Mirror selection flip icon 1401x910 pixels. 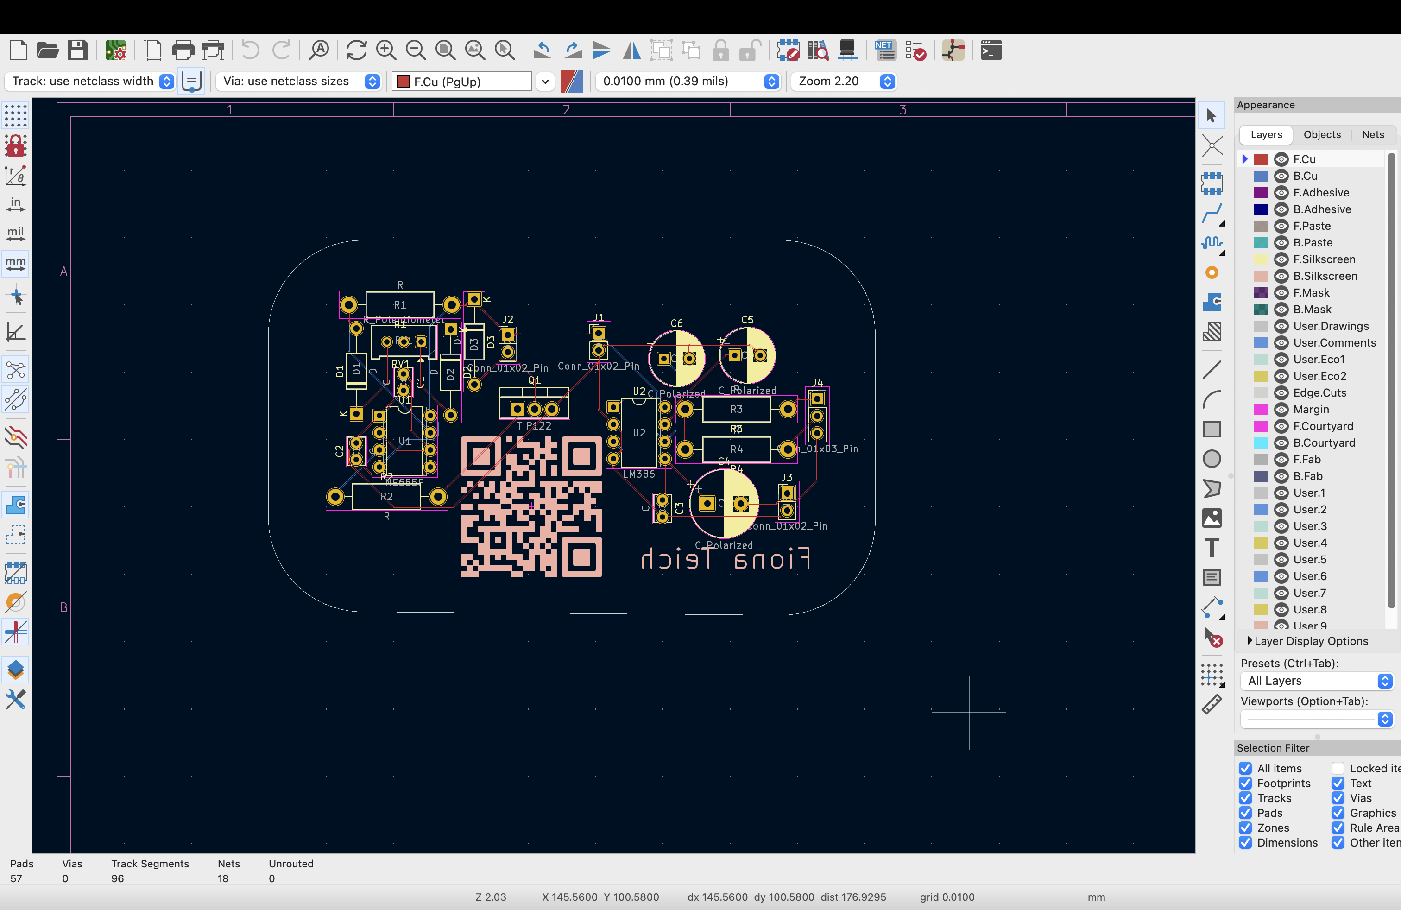tap(631, 51)
